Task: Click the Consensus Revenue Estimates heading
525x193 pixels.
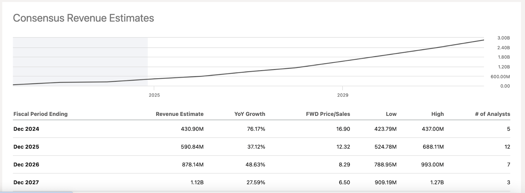Action: pos(83,18)
